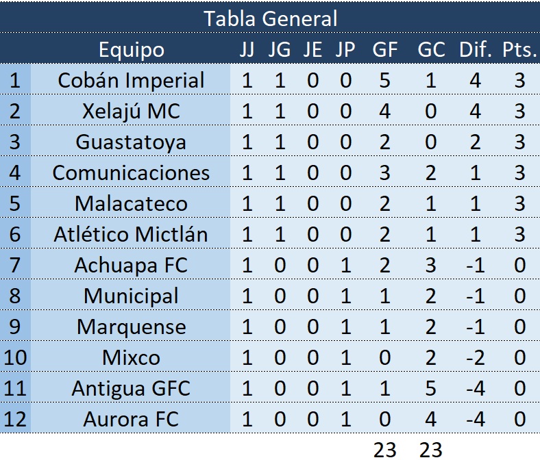This screenshot has height=460, width=540.
Task: Select the Marquense team cell
Action: coord(131,327)
